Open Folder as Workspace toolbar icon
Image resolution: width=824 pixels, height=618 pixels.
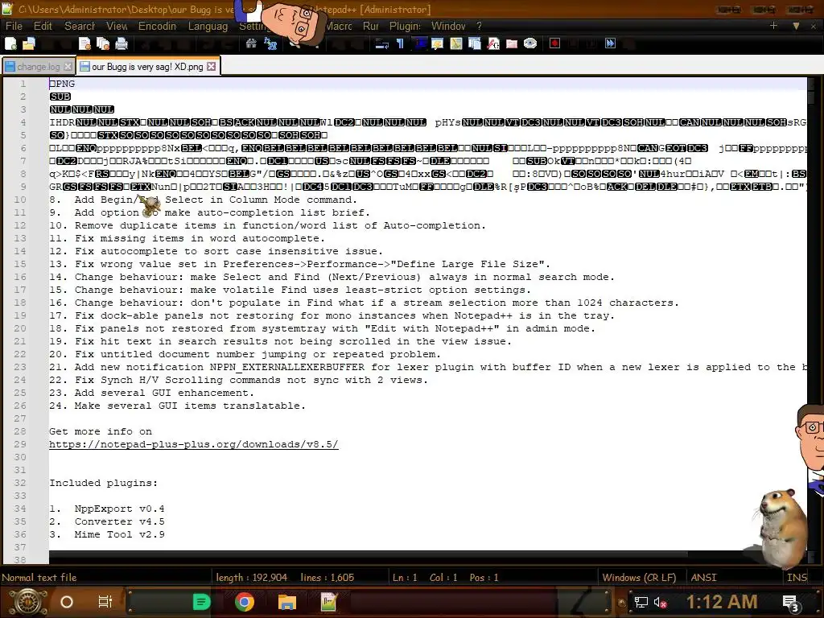tap(512, 43)
